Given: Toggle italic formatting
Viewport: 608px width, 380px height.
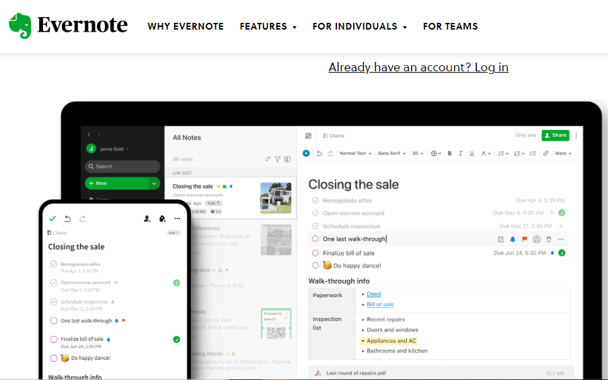Looking at the screenshot, I should [x=460, y=153].
